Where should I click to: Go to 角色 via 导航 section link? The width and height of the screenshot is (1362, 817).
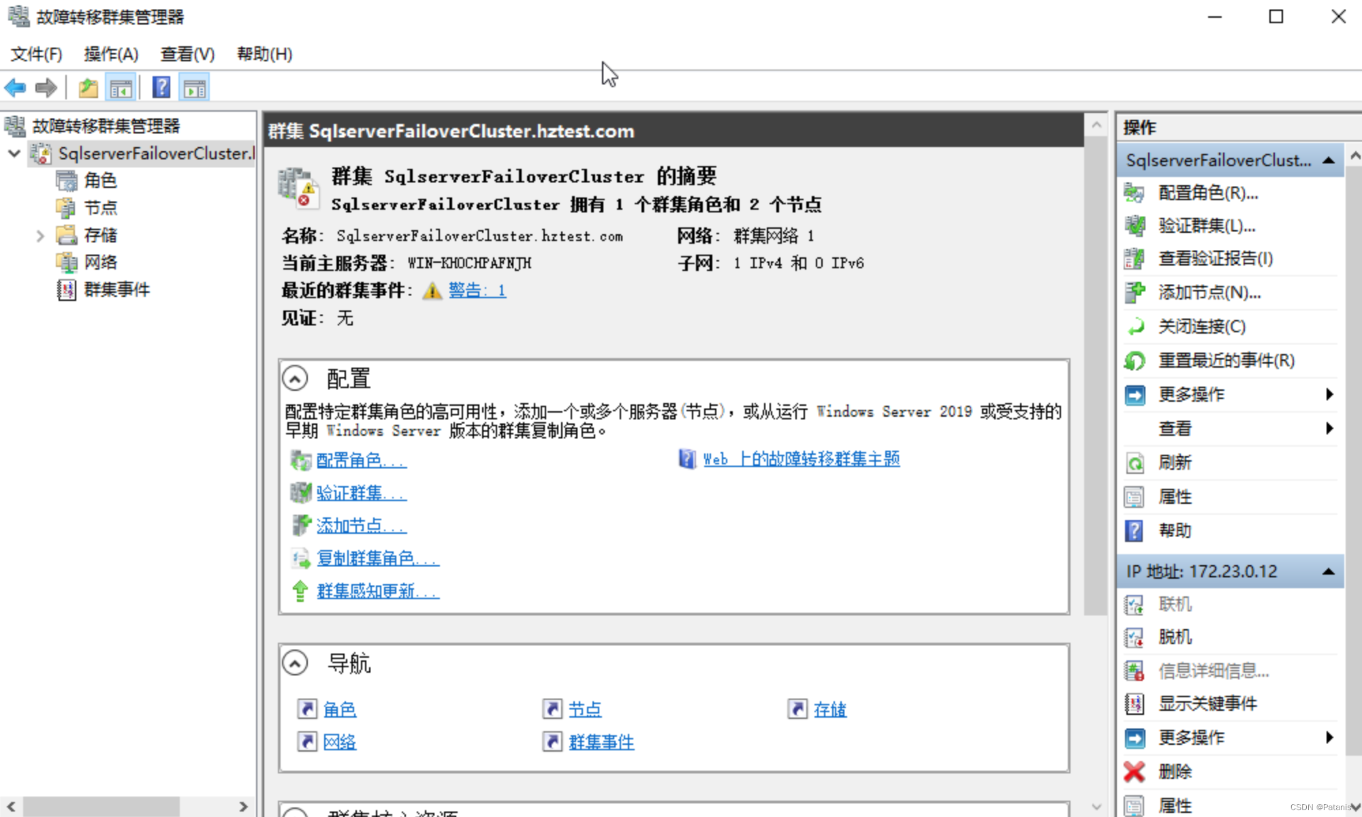pyautogui.click(x=340, y=709)
